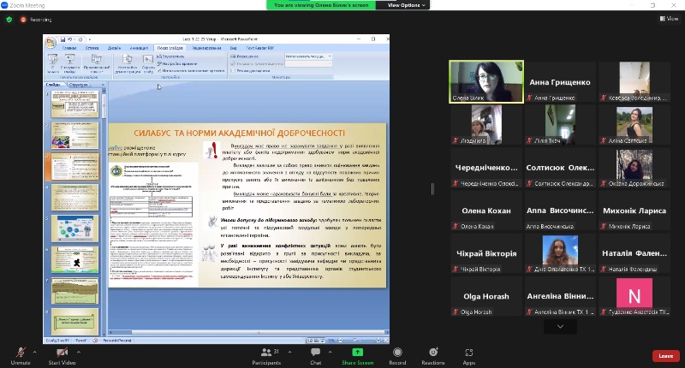Select Olga Horash's participant tile
Viewport: 685px width, 368px height.
tap(486, 296)
